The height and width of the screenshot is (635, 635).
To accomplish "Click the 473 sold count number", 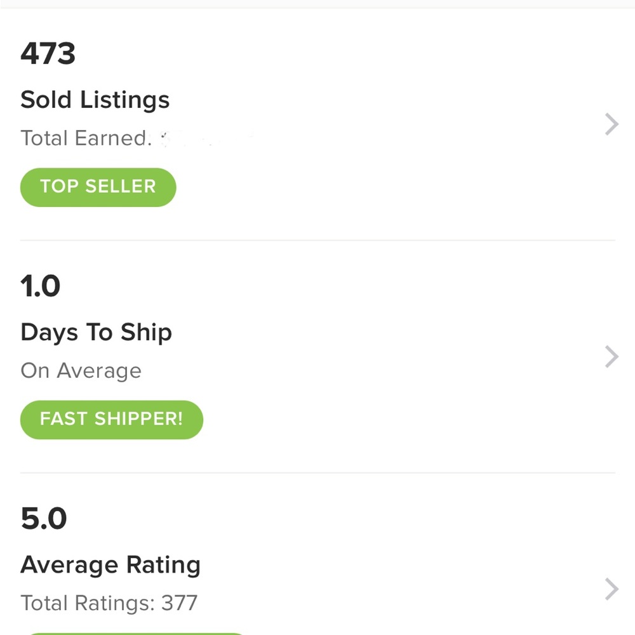I will [48, 53].
